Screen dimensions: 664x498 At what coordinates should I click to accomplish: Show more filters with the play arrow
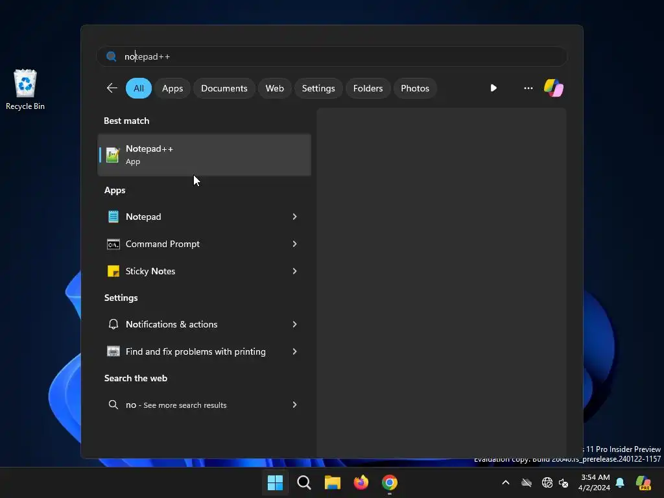click(x=493, y=88)
